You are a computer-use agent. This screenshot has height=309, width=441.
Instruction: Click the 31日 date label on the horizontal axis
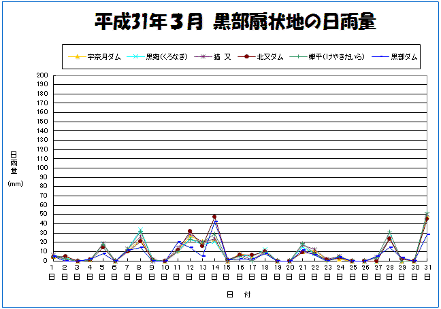click(x=427, y=272)
